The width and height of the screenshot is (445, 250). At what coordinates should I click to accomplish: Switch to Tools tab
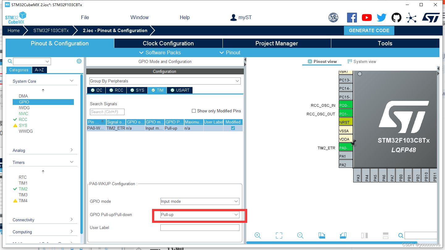(385, 43)
